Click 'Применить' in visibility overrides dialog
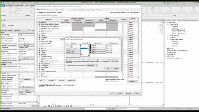Screen dimensions: 199x112 128,94
